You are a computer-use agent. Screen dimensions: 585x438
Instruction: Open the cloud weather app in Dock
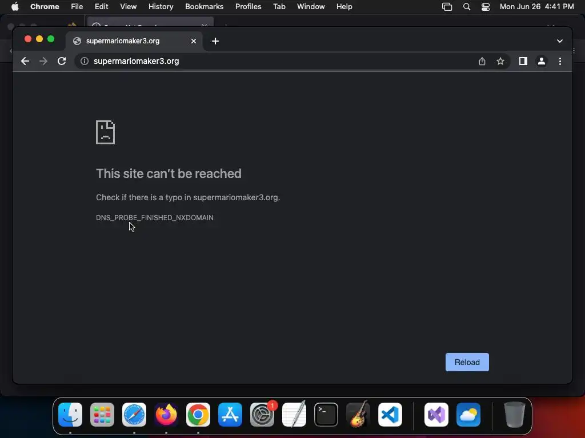tap(468, 415)
